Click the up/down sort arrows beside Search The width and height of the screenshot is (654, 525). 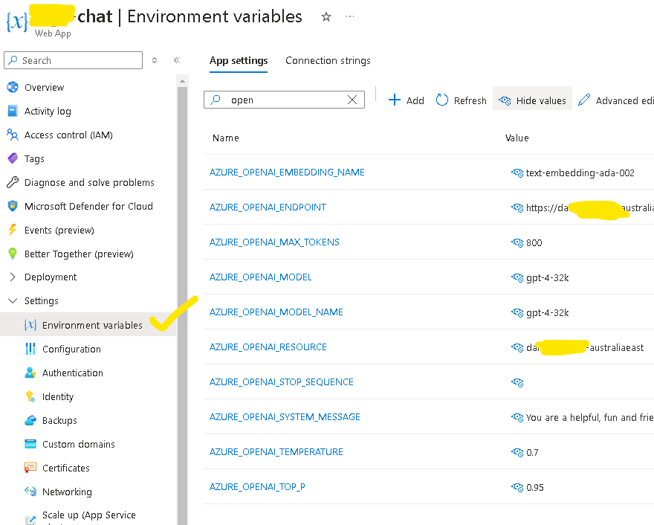tap(155, 60)
